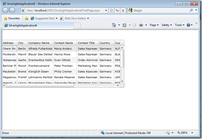Sort by the Country column header
This screenshot has height=139, width=202.
[106, 43]
